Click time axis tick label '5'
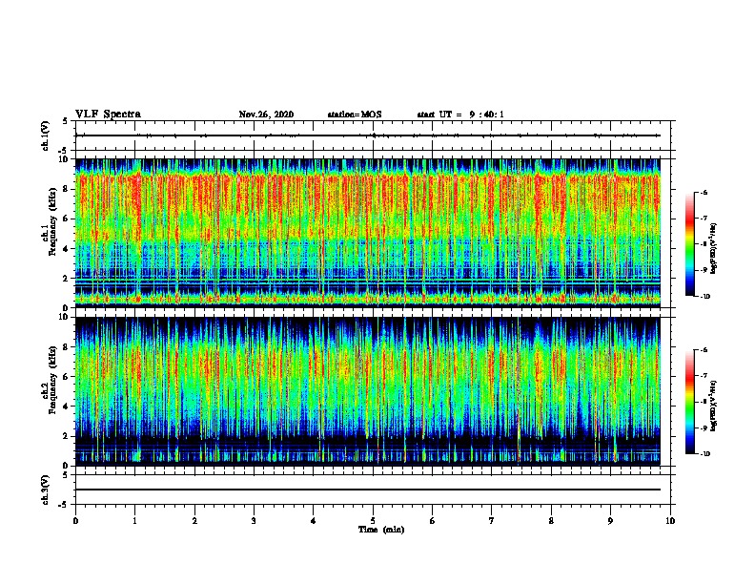 (x=373, y=520)
